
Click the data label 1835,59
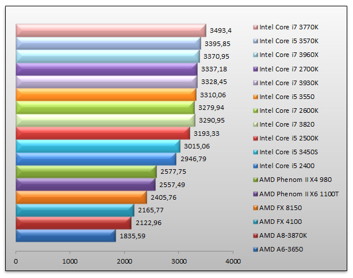tap(133, 236)
